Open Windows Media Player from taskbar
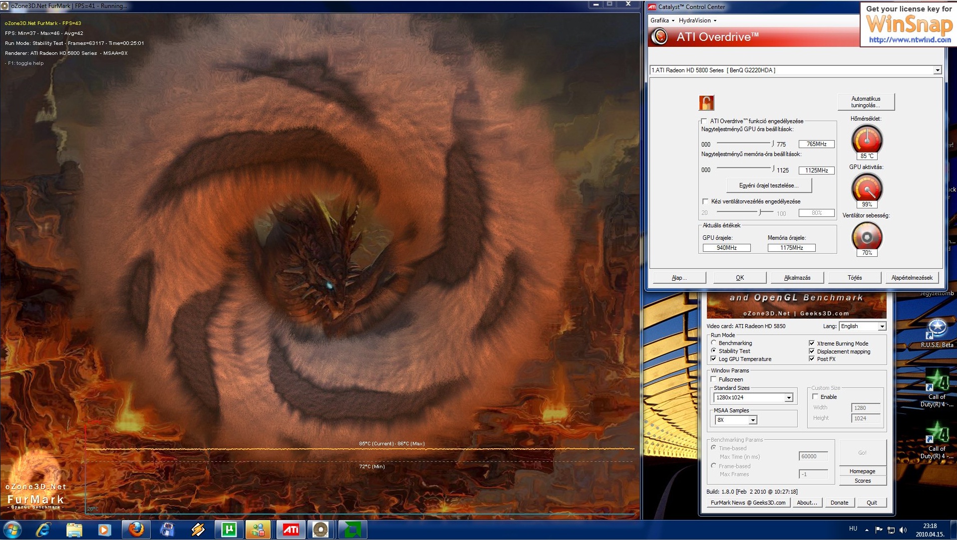The width and height of the screenshot is (957, 540). tap(104, 530)
